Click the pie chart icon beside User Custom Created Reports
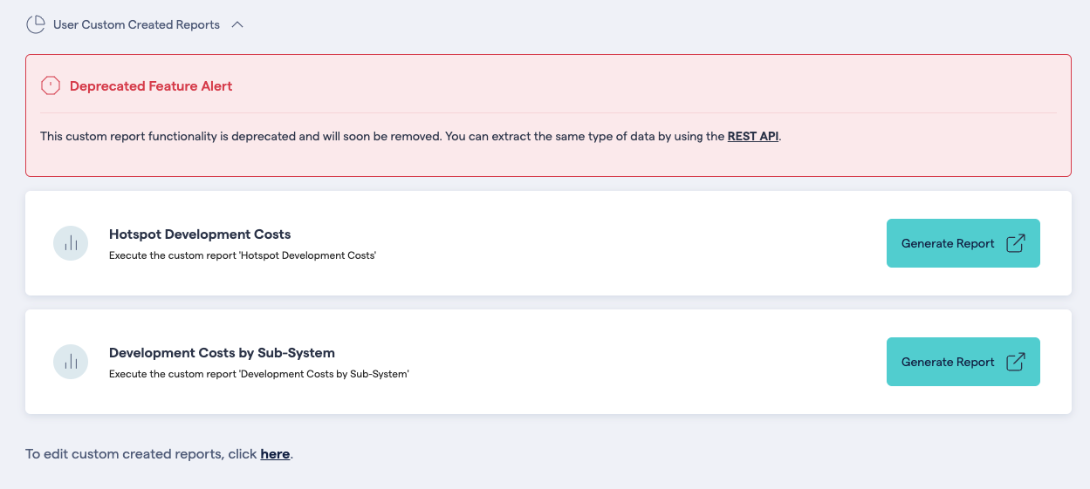 [35, 24]
